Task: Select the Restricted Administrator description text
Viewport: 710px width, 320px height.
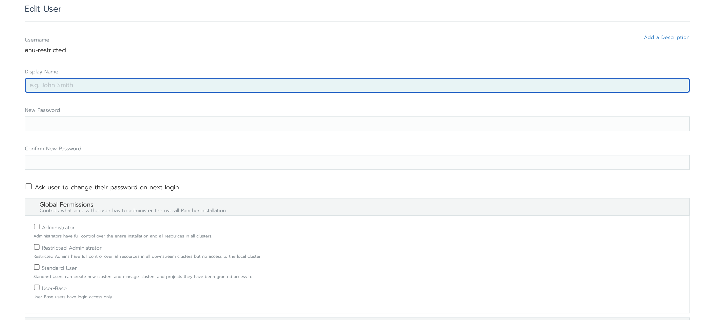Action: pos(147,256)
